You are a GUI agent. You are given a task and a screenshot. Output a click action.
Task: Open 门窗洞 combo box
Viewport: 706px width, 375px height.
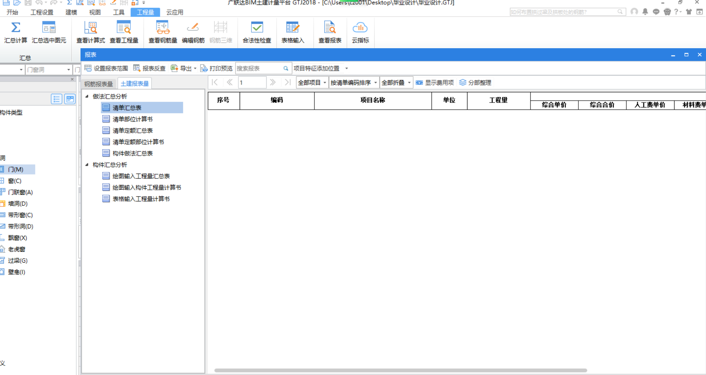tap(49, 69)
